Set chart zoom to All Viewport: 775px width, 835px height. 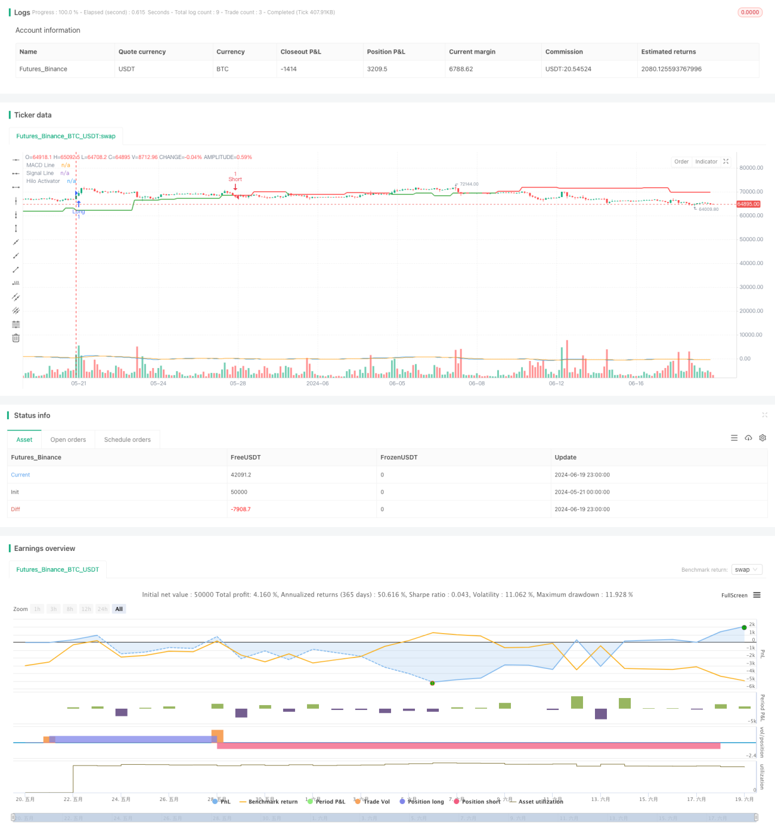[119, 609]
